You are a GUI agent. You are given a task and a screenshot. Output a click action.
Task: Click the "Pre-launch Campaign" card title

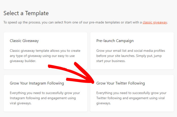[x=115, y=41]
